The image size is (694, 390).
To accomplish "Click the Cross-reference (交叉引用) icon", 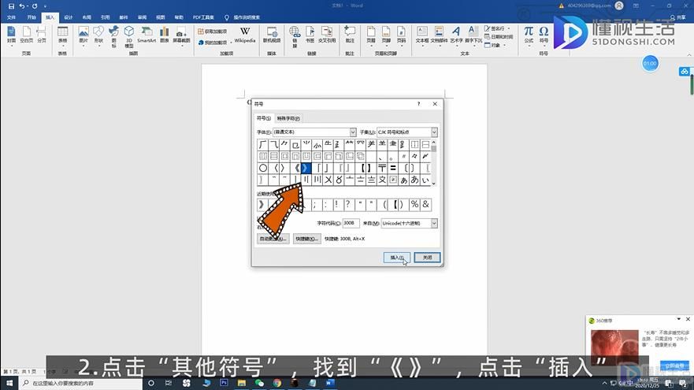I will (x=327, y=35).
